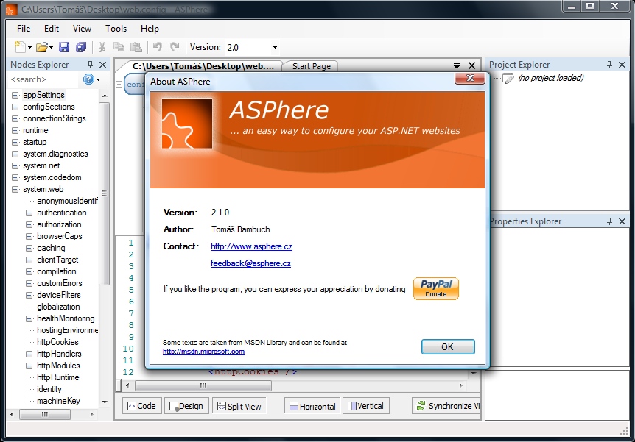Click the Redo toolbar icon
The image size is (635, 442).
pyautogui.click(x=175, y=47)
